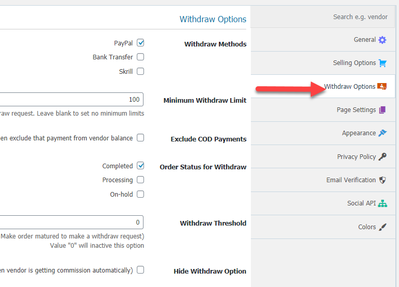The width and height of the screenshot is (399, 287).
Task: Click the Selling Options cart icon
Action: 382,63
